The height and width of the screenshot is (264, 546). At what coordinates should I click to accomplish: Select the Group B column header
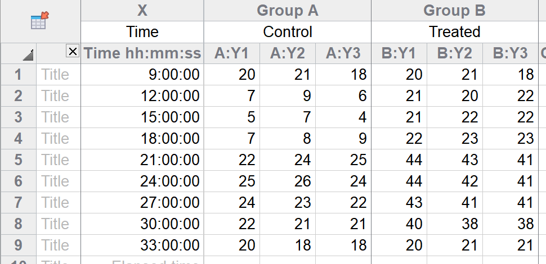(454, 11)
